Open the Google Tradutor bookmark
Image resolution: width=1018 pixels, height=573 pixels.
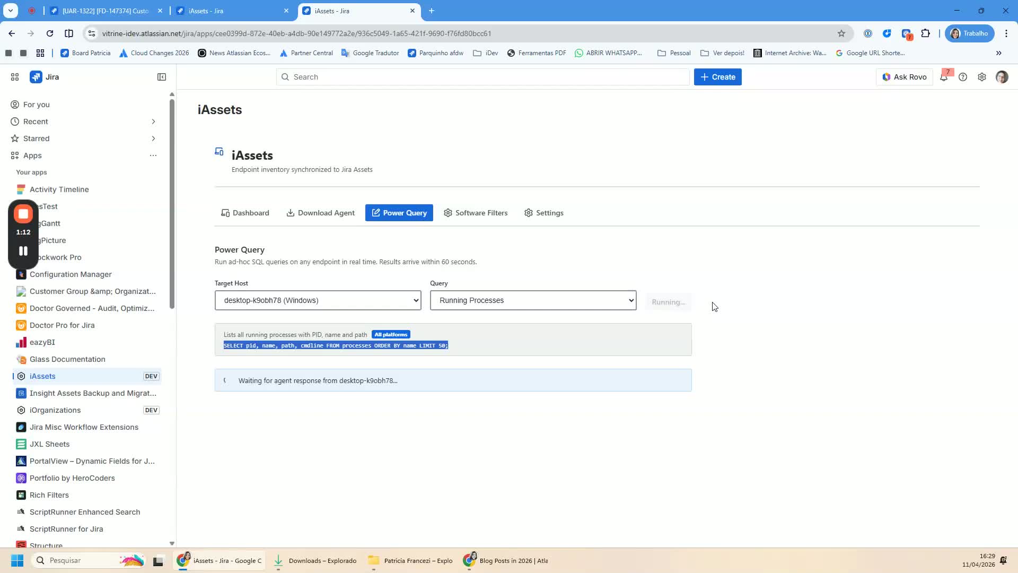(x=370, y=53)
